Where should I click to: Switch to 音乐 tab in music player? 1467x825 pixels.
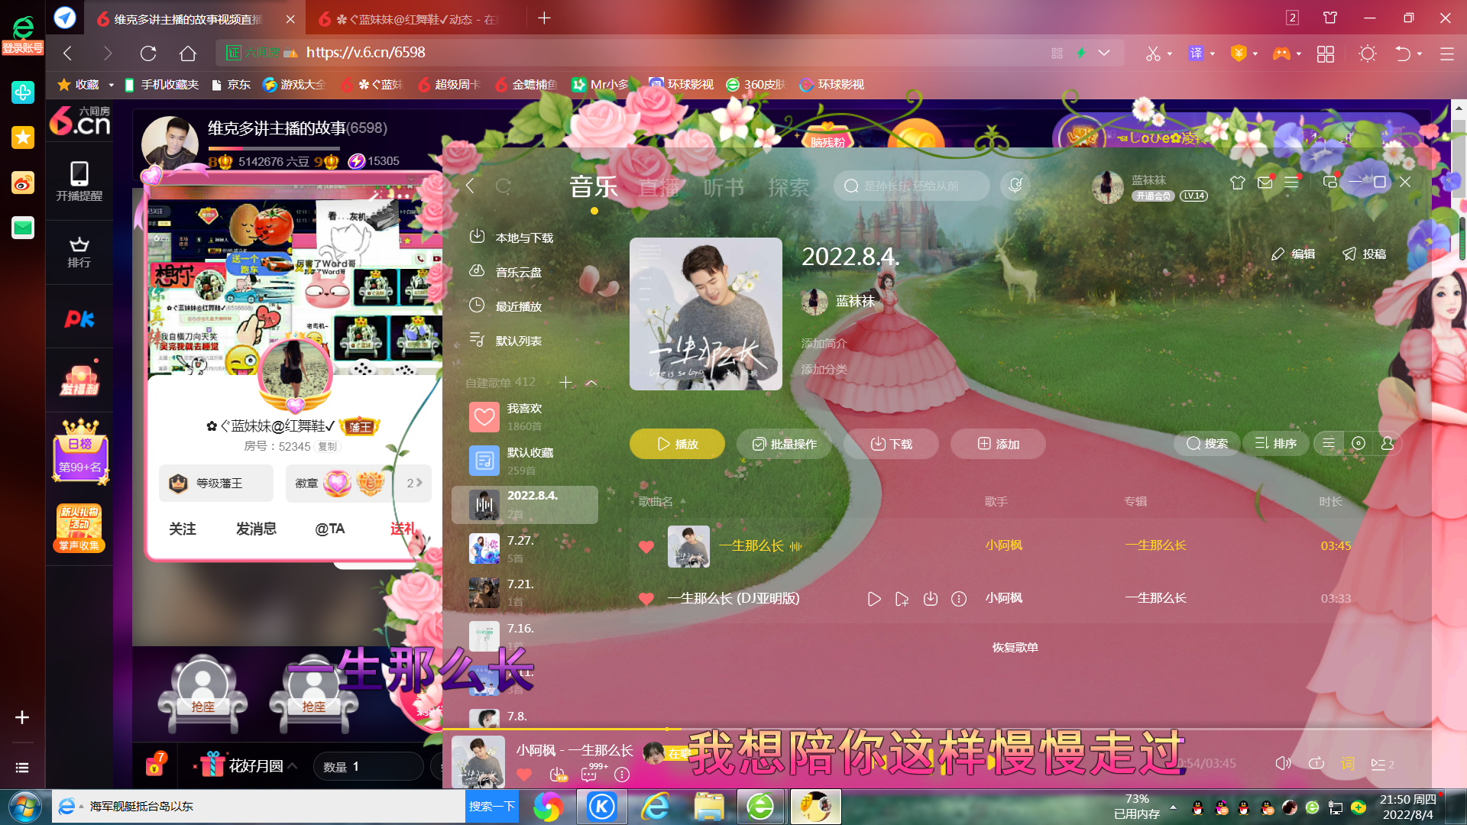(594, 186)
